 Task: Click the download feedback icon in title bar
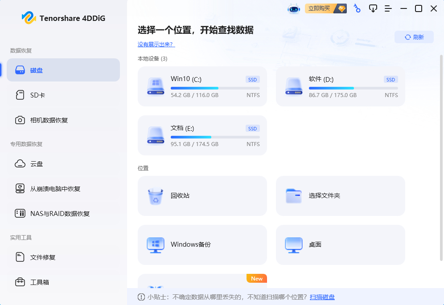pyautogui.click(x=373, y=8)
